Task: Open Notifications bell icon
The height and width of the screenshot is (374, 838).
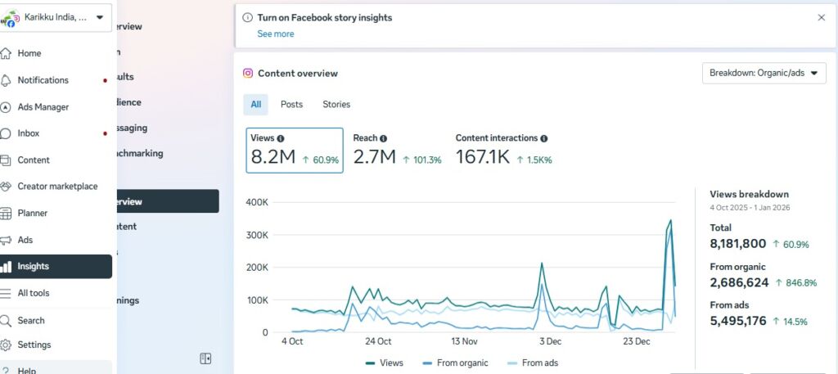Action: click(x=7, y=80)
